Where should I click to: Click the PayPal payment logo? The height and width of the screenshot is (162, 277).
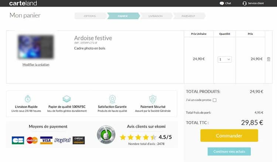[62, 140]
